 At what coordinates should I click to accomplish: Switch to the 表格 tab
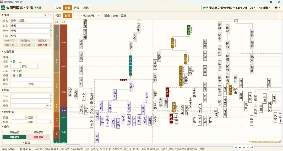point(86,8)
